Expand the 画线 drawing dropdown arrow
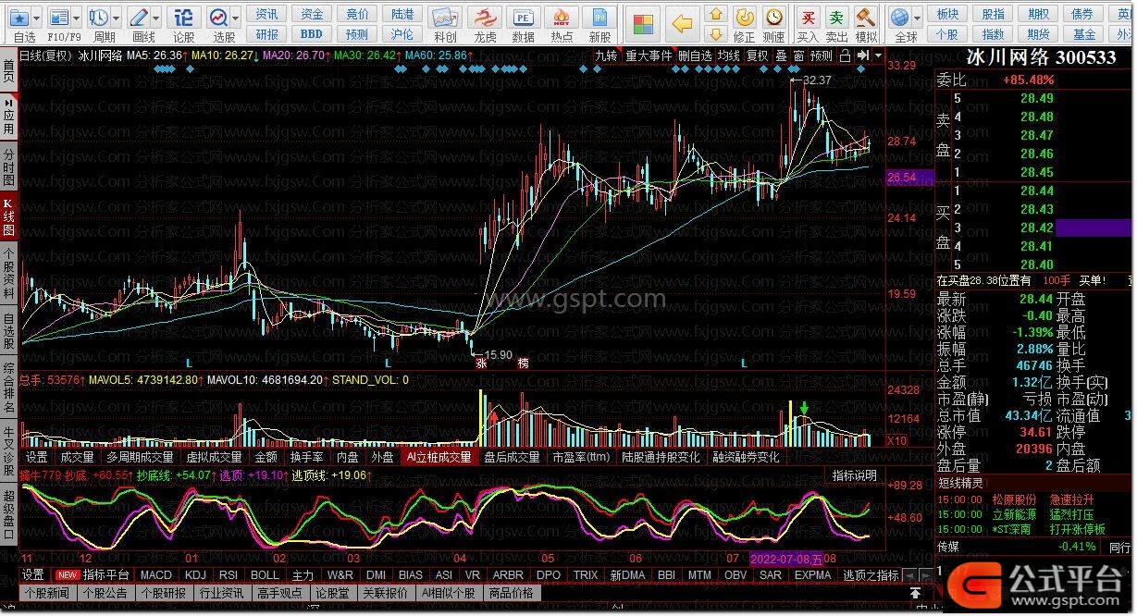The height and width of the screenshot is (616, 1137). [157, 17]
